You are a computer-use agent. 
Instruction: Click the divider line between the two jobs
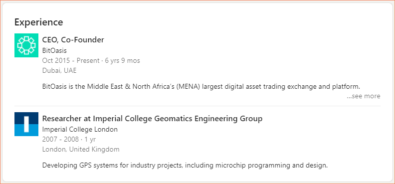[x=197, y=106]
